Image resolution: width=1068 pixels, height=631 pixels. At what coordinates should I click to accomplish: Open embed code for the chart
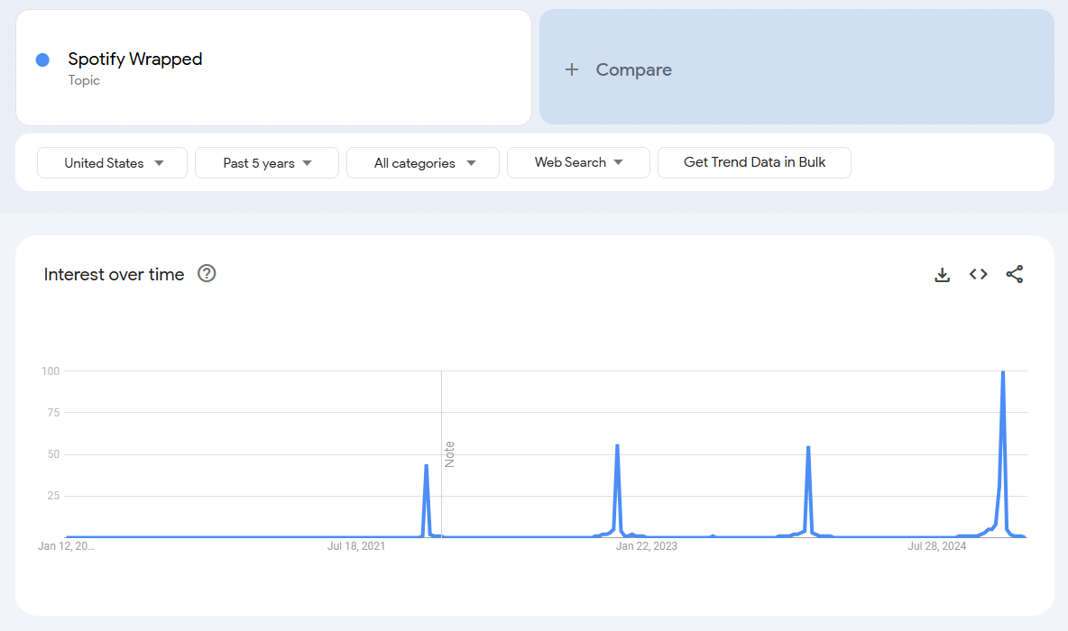(978, 274)
